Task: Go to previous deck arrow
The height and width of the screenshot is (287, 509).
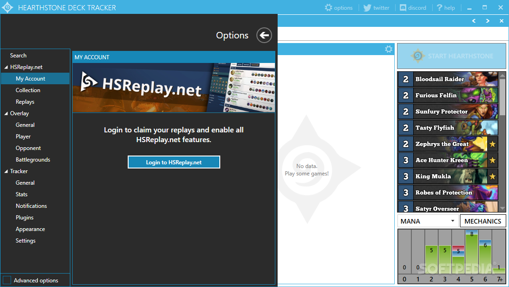Action: click(x=474, y=21)
